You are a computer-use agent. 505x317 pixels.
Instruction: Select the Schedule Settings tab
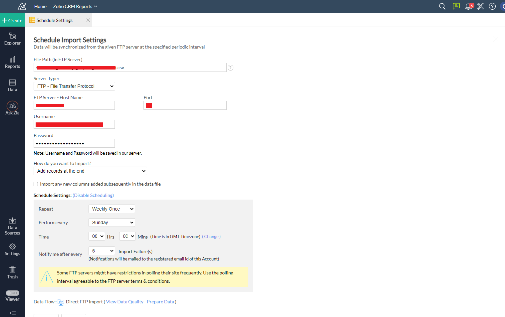55,20
